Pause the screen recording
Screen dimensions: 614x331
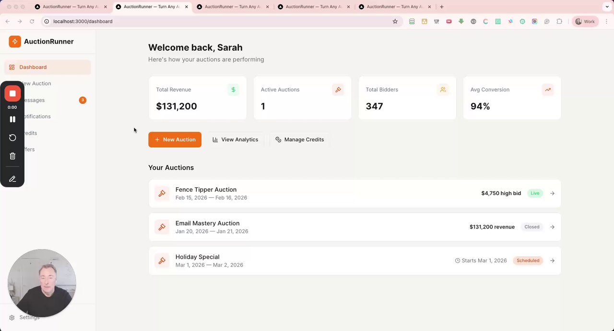click(12, 119)
